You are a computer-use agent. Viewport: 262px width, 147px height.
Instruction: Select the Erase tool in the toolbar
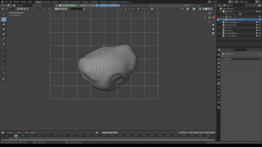tap(4, 29)
